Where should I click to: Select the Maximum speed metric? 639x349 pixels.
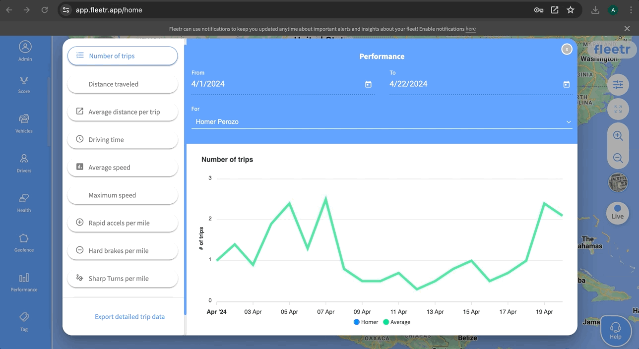pyautogui.click(x=123, y=195)
